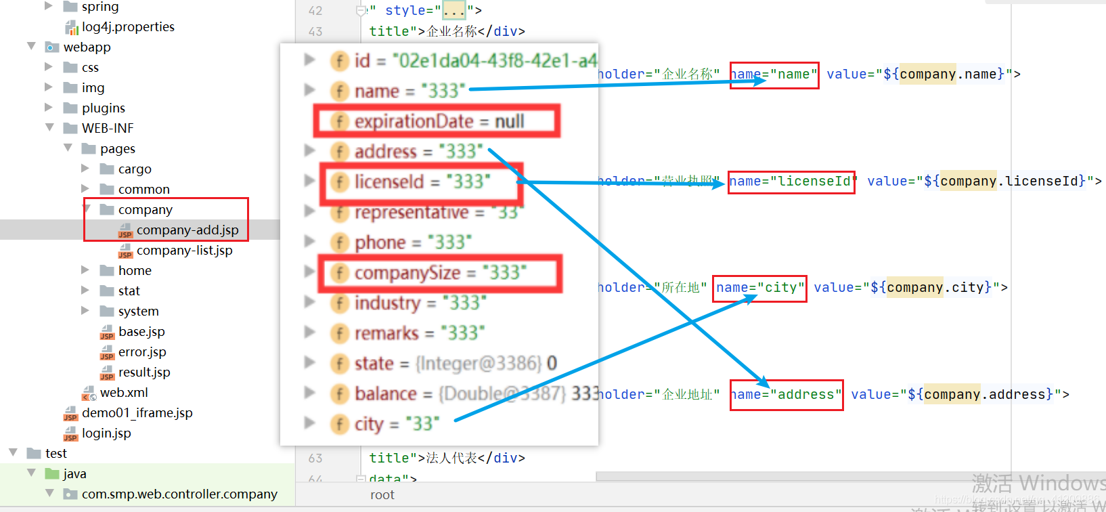Click the log4j.properties file icon
This screenshot has height=512, width=1106.
[x=71, y=27]
